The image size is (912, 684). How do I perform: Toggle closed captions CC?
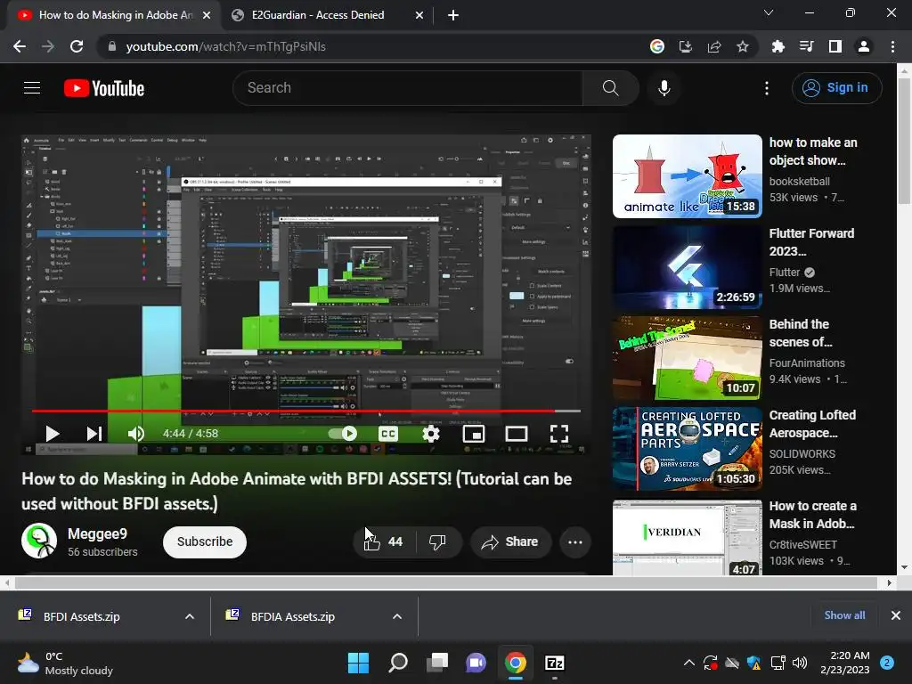tap(388, 434)
